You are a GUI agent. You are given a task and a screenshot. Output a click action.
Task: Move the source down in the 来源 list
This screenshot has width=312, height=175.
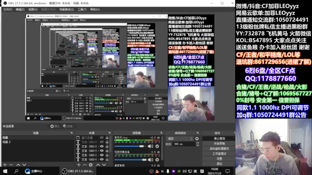coord(104,164)
